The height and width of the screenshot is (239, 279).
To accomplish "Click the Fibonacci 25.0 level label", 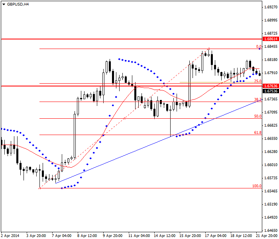I will pos(257,81).
